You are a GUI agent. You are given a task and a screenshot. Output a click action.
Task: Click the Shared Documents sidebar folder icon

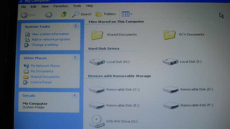point(26,77)
